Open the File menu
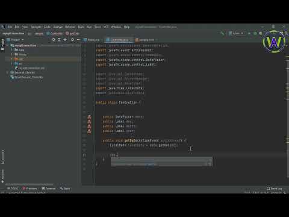Screen dimensions: 289x217 point(10,27)
